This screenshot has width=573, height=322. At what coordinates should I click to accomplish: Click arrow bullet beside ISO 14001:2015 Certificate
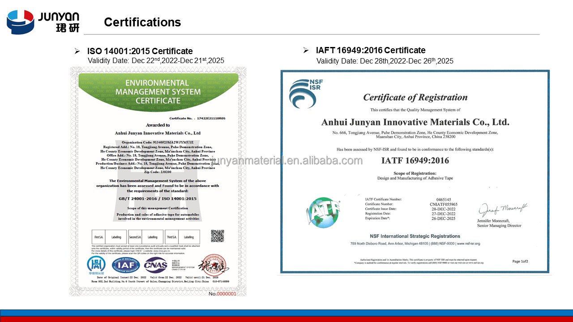[x=77, y=51]
